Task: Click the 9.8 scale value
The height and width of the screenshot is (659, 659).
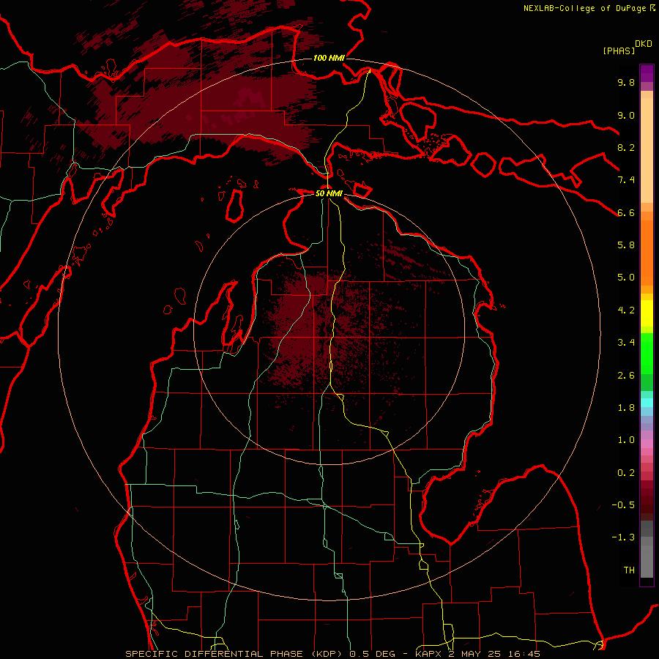Action: tap(626, 82)
